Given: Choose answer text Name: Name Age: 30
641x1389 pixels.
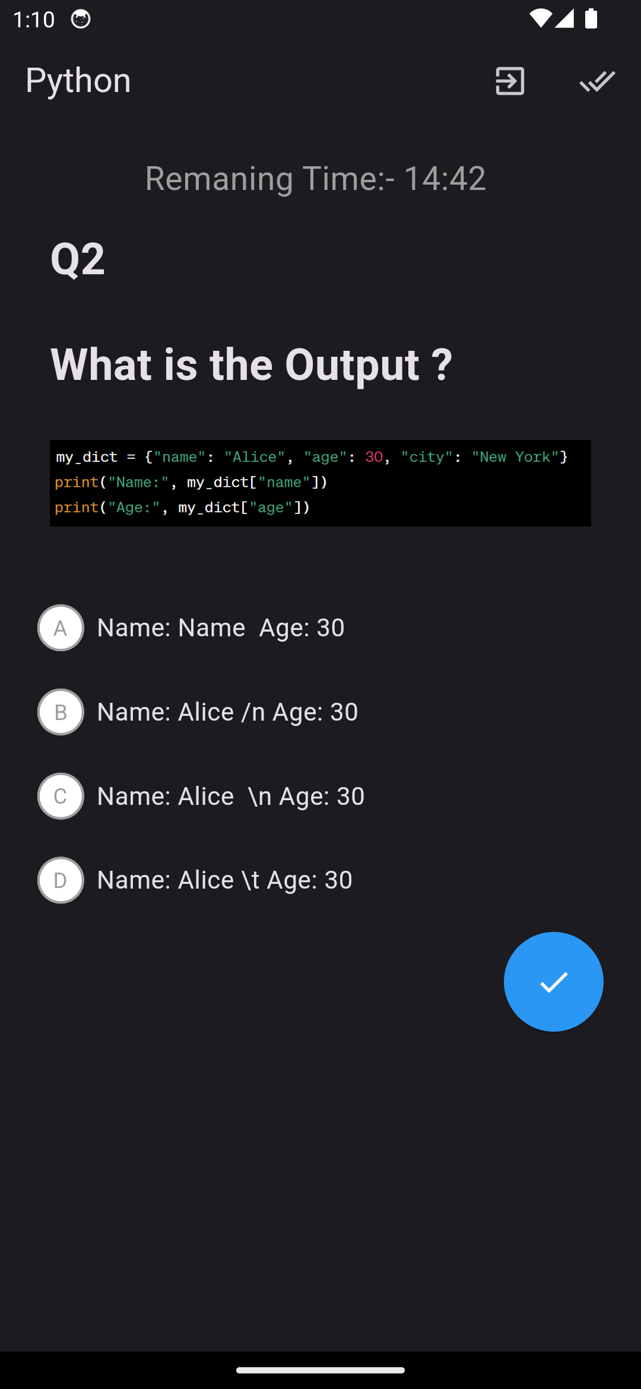Looking at the screenshot, I should click(221, 628).
